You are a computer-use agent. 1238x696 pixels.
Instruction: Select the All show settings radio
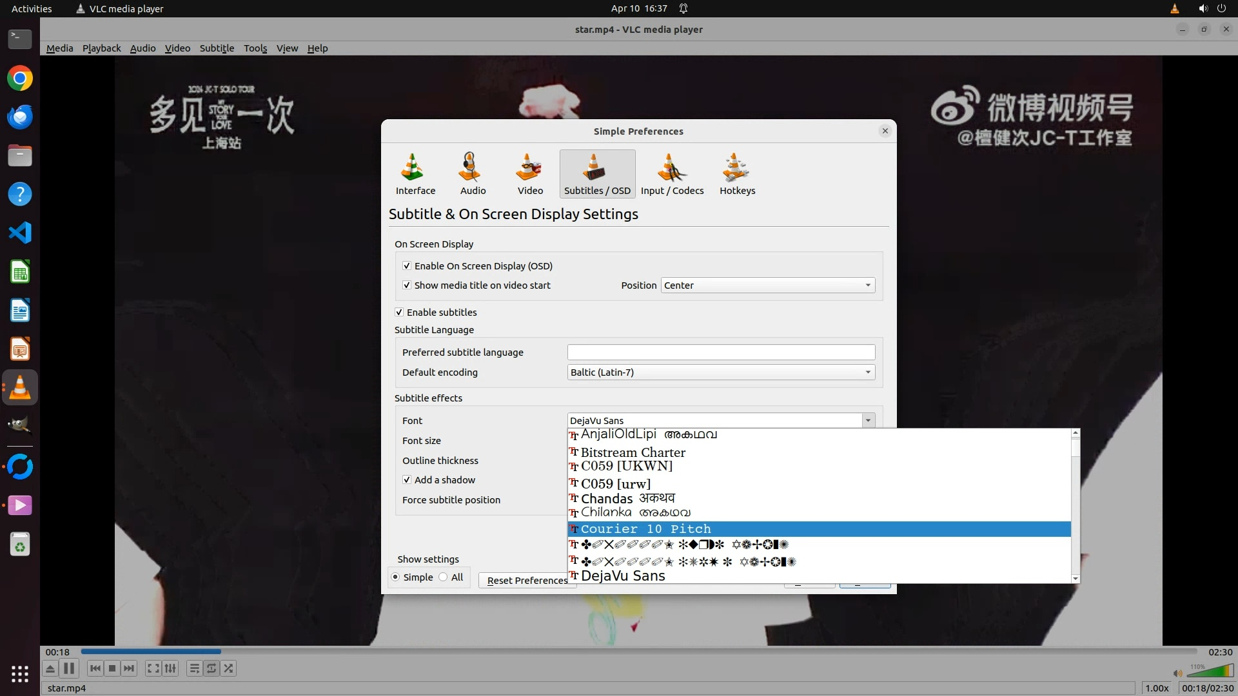coord(444,577)
